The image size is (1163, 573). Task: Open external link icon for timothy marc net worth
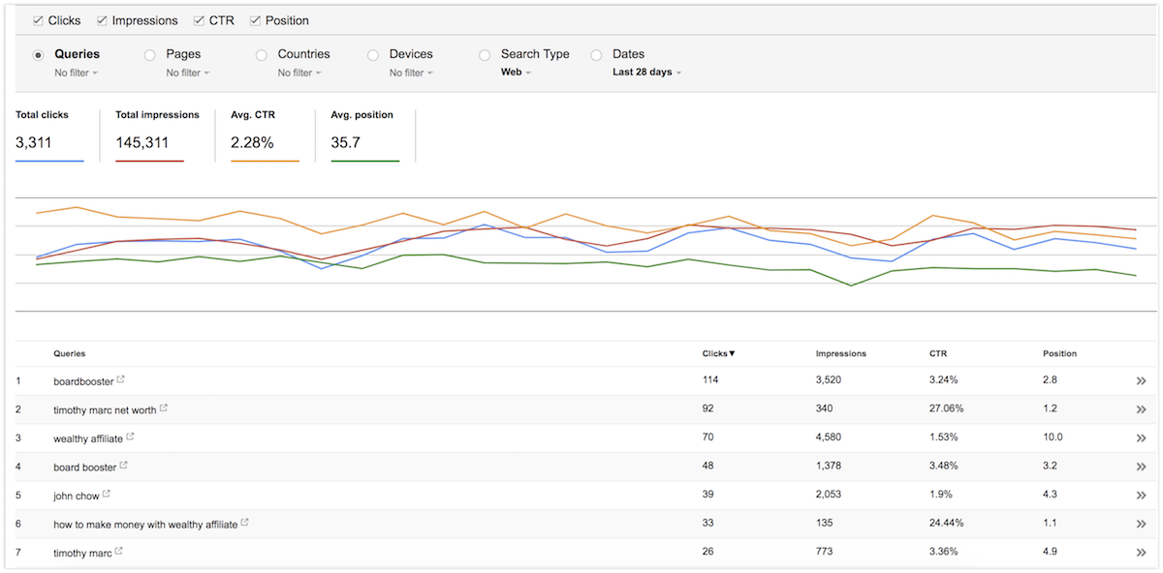[164, 407]
